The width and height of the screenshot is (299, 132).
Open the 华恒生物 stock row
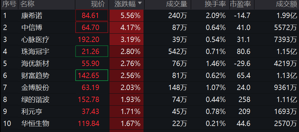click(x=149, y=123)
